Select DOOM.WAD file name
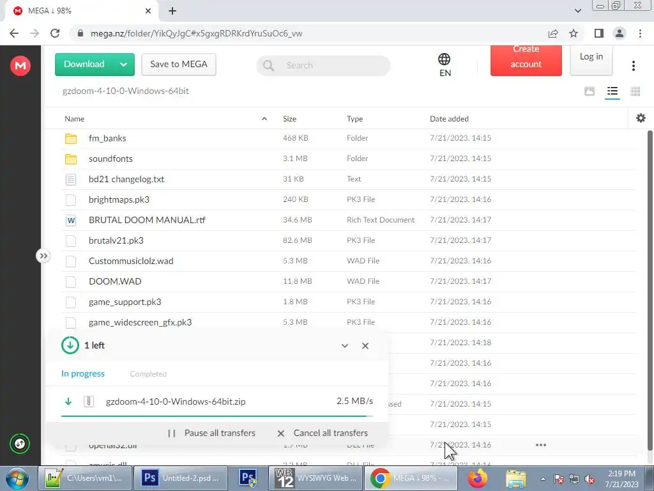 [x=115, y=281]
